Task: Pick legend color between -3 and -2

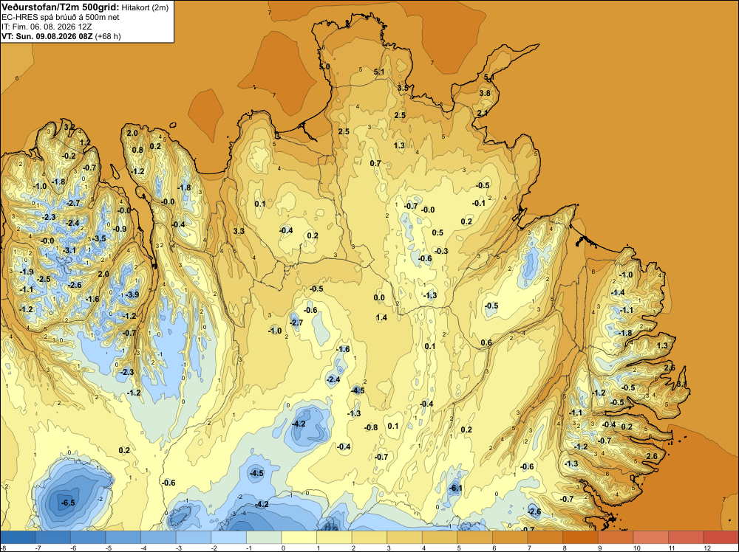Action: (x=194, y=537)
